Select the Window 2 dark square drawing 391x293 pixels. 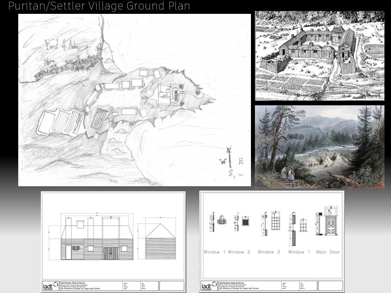245,221
